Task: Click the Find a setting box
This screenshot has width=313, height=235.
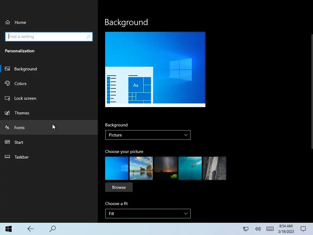Action: (49, 37)
